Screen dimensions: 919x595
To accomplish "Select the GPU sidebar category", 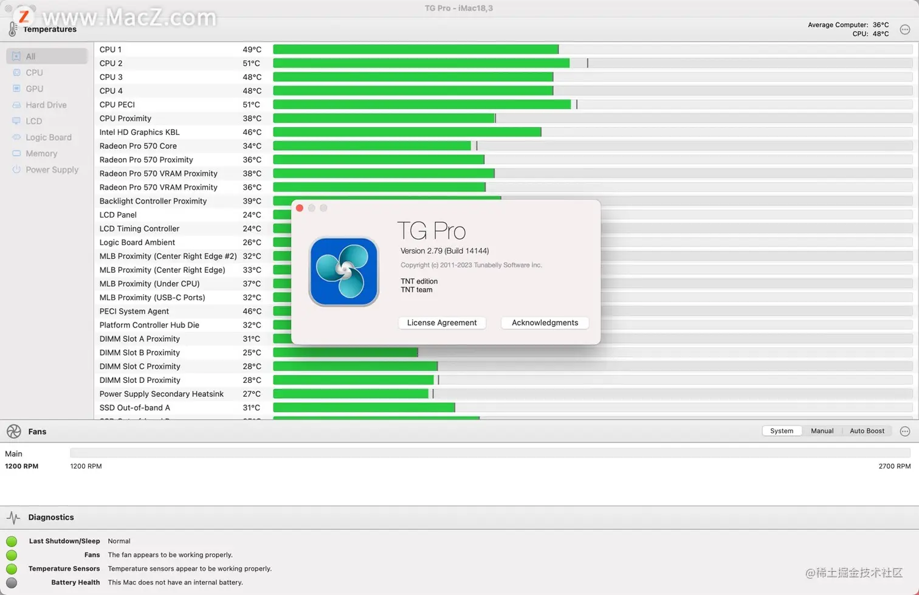I will point(47,89).
